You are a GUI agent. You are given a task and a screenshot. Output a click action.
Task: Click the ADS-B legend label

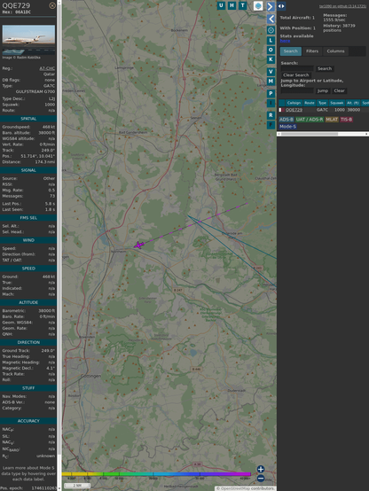pyautogui.click(x=287, y=120)
